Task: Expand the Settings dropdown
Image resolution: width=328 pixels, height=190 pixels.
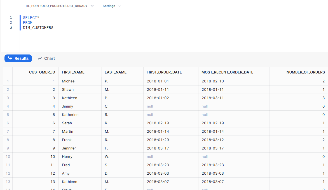Action: 112,6
